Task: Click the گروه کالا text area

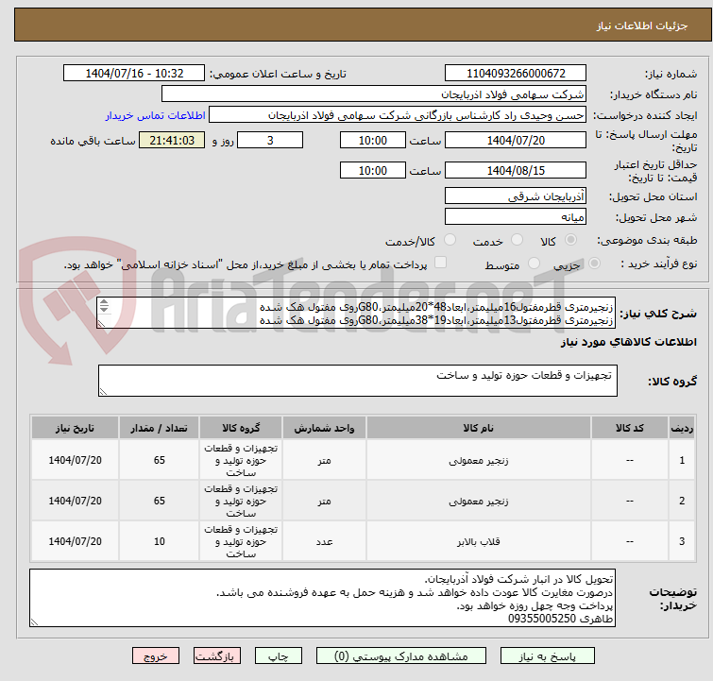Action: [357, 381]
